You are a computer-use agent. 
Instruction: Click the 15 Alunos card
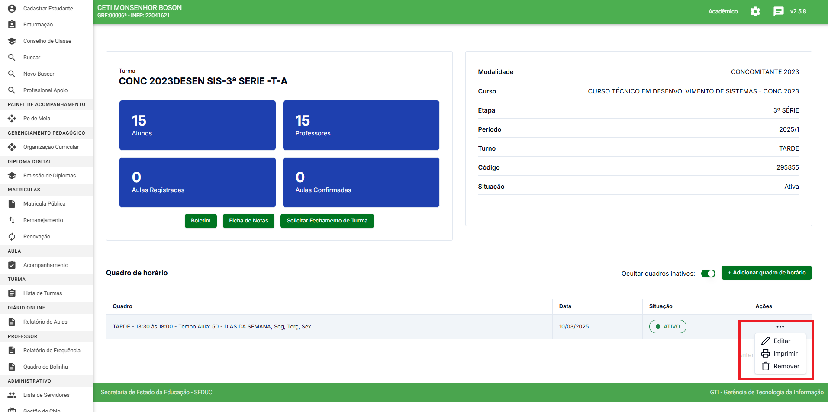197,126
